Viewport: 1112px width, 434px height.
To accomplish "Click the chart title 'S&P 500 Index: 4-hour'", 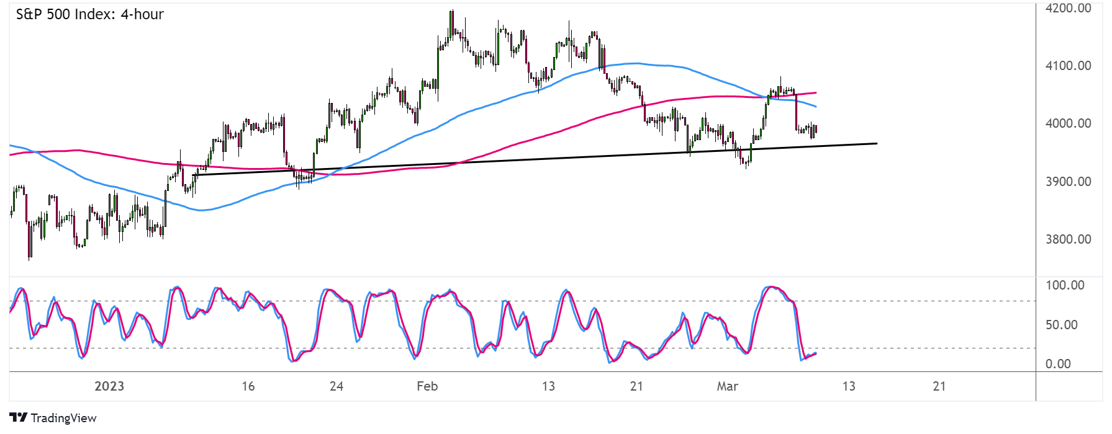I will pos(89,14).
